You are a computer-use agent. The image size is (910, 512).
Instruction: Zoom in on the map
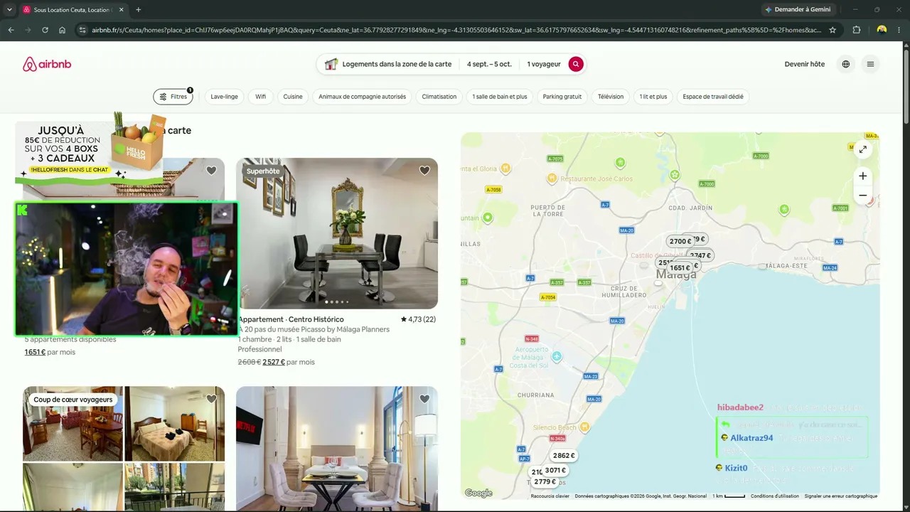click(862, 176)
